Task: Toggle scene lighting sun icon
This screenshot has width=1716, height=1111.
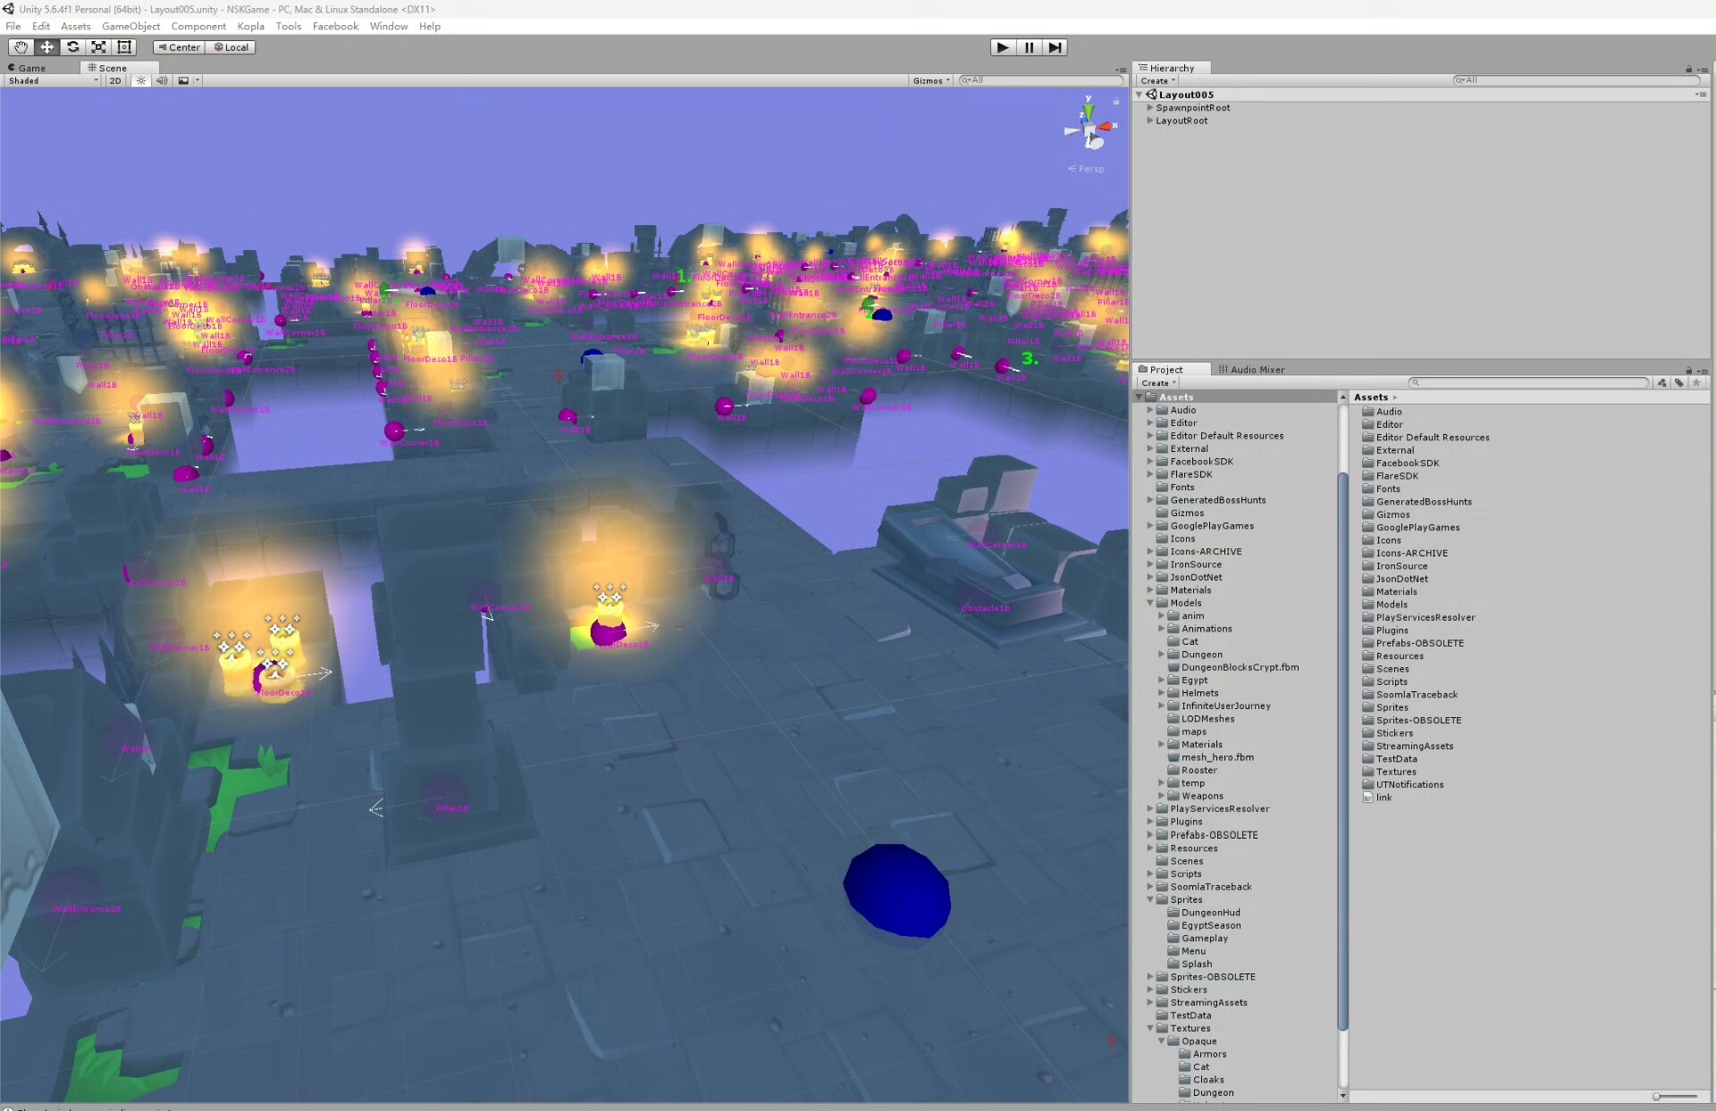Action: pos(141,80)
